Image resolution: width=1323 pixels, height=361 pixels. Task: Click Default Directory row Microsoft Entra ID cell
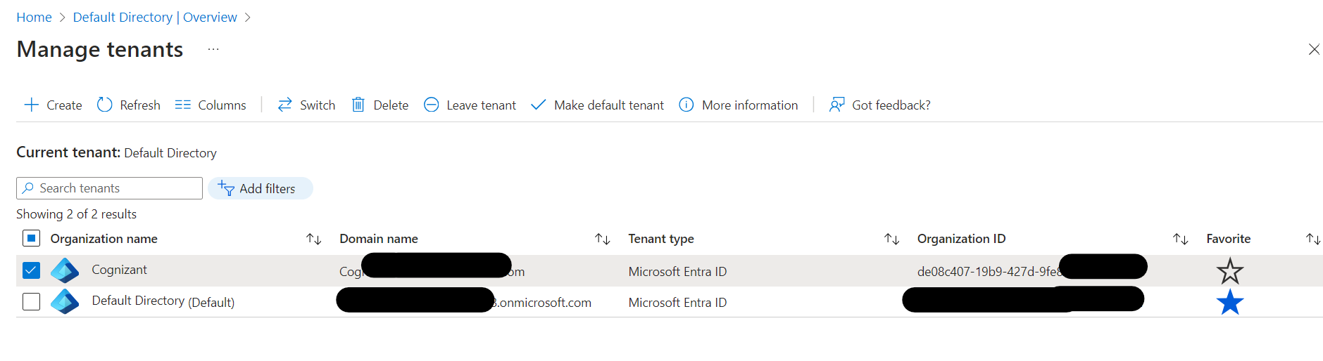pos(677,303)
